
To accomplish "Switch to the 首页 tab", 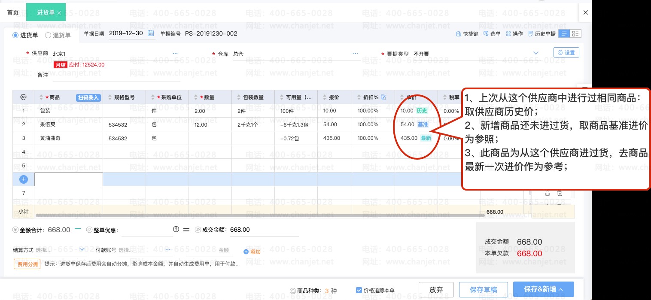I will [13, 12].
